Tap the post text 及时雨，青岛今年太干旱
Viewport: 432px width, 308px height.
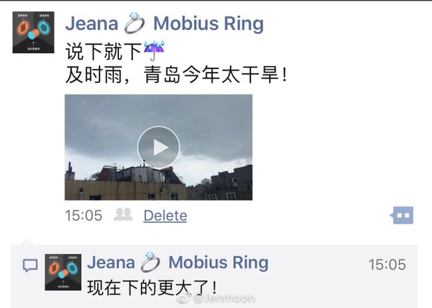[176, 75]
